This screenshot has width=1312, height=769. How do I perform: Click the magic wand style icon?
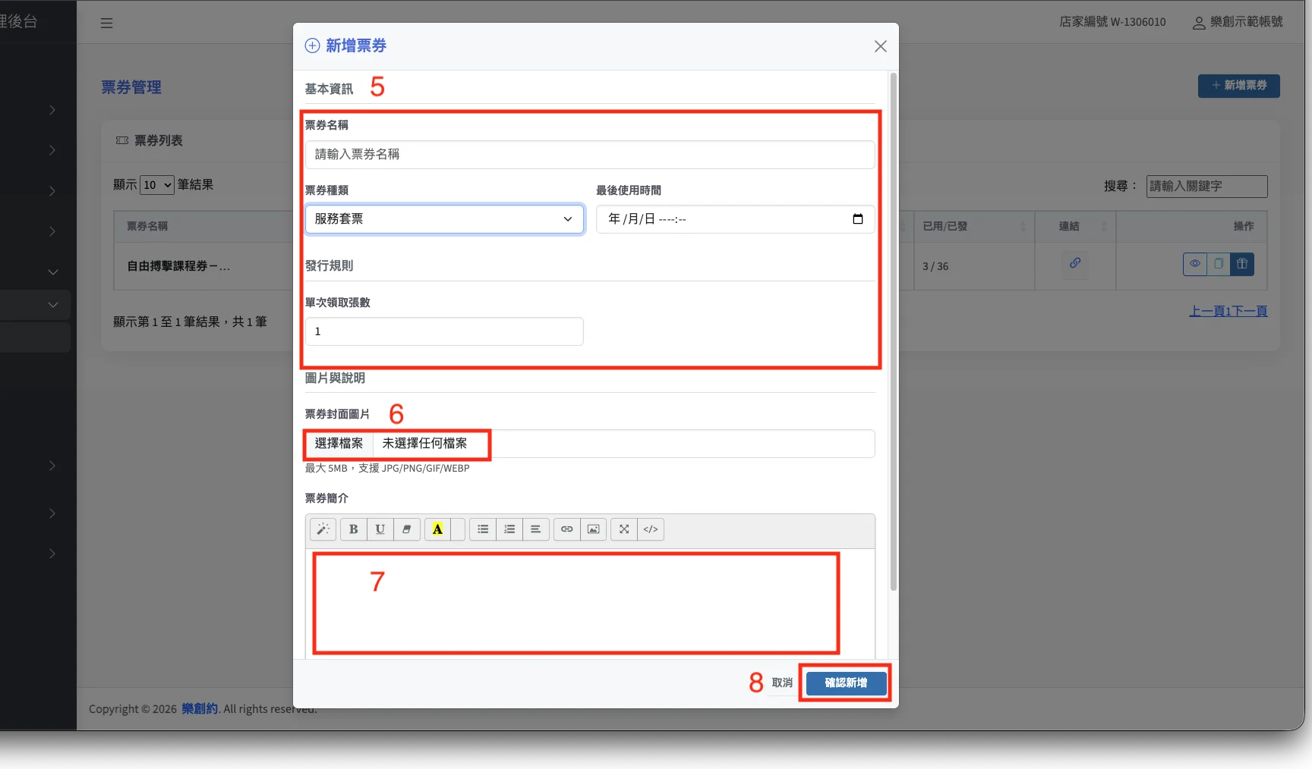coord(323,529)
